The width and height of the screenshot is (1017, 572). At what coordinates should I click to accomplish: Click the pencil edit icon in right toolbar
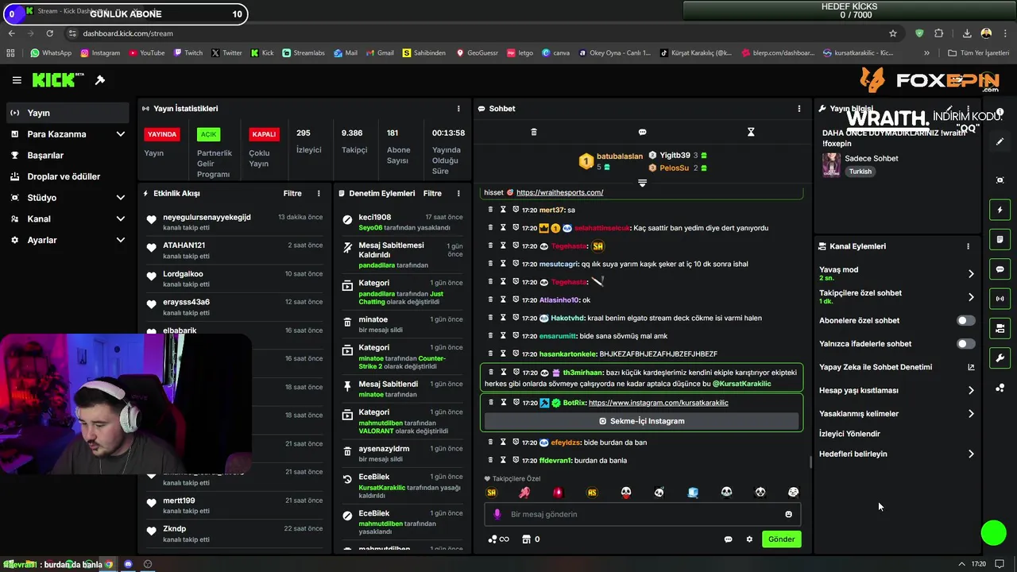click(x=1000, y=141)
